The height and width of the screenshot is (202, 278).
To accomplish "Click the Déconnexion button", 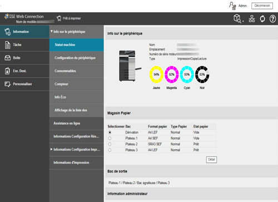I will tap(262, 6).
